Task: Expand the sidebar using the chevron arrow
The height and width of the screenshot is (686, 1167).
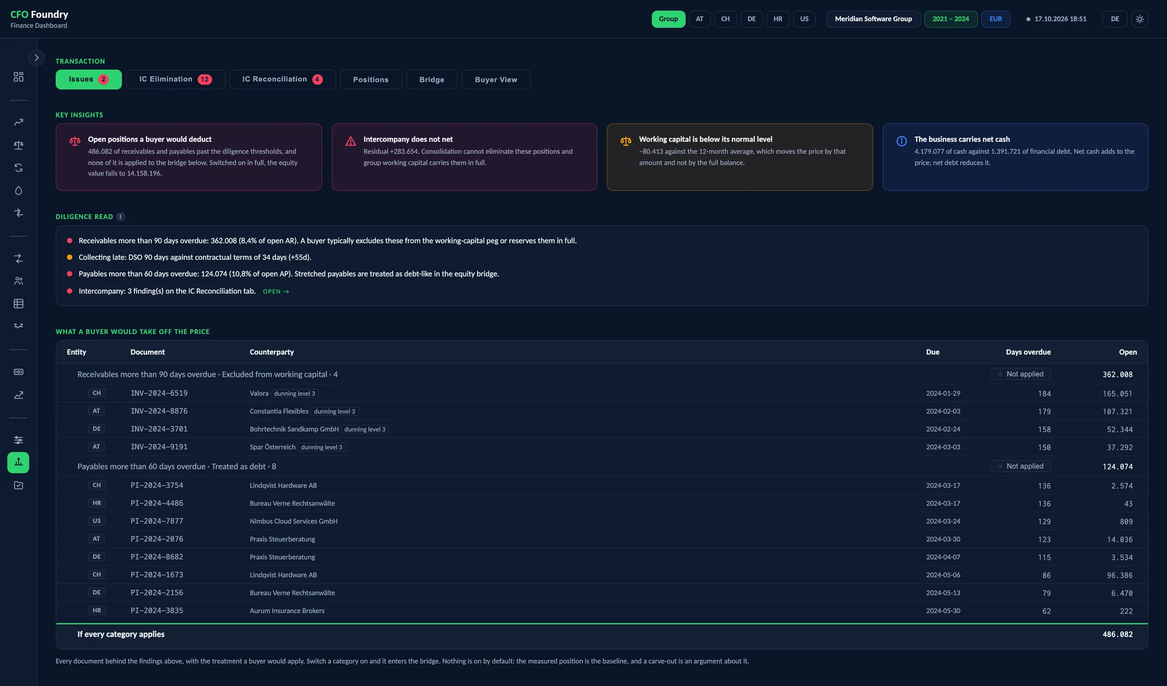Action: click(36, 58)
